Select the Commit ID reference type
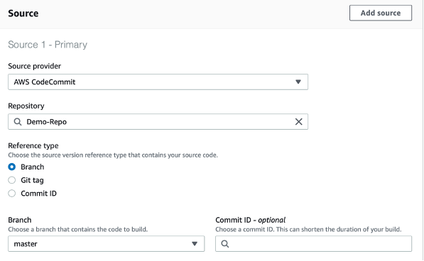Image resolution: width=424 pixels, height=261 pixels. [12, 193]
